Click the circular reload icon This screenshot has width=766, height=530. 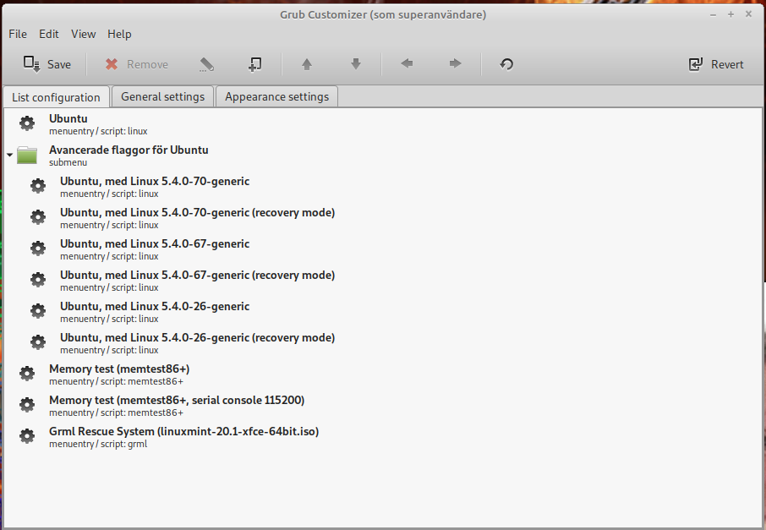pyautogui.click(x=506, y=64)
